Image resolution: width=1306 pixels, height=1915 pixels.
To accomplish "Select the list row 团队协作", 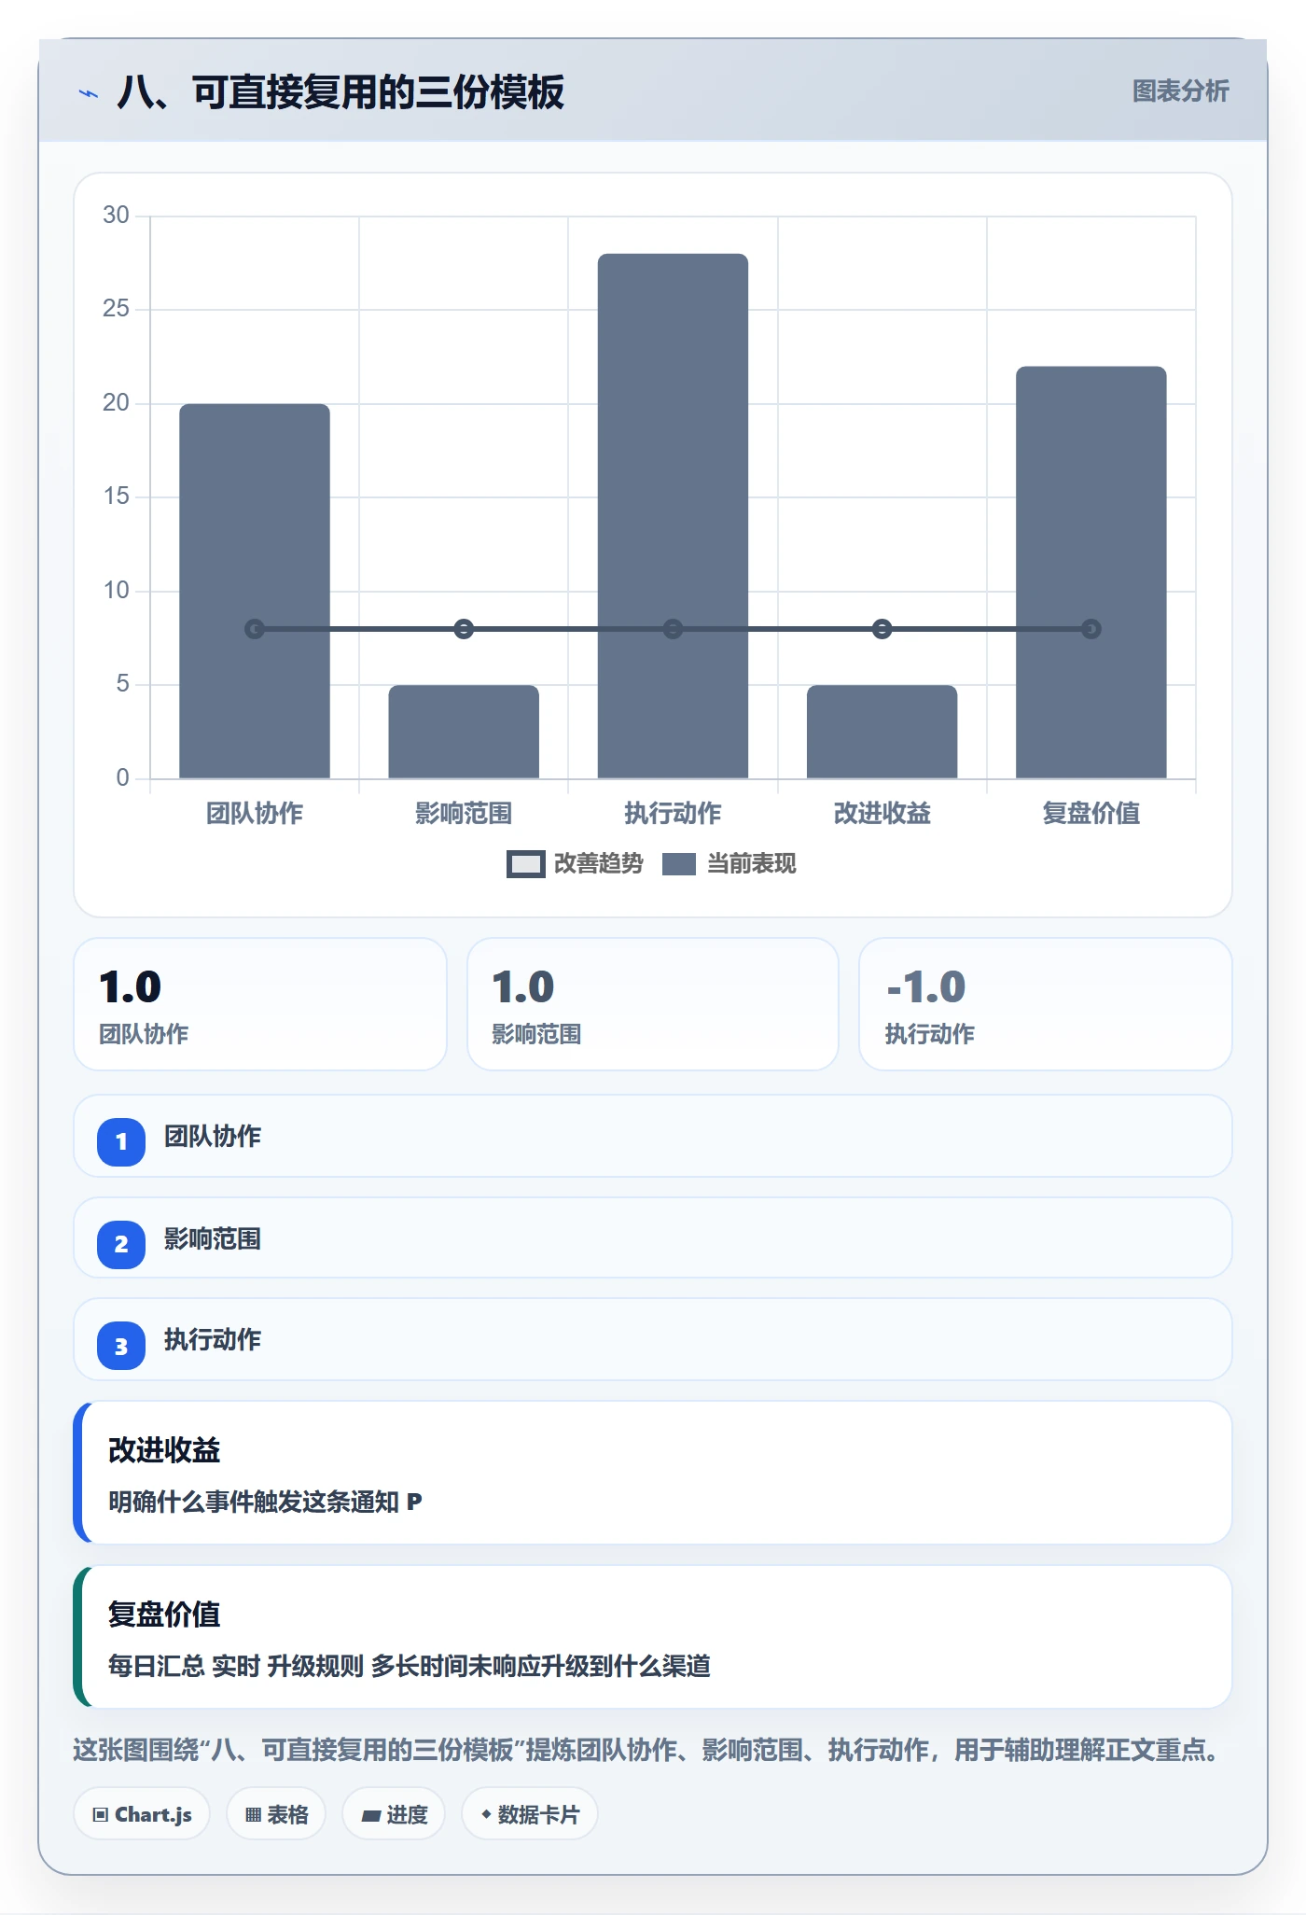I will tap(653, 1136).
